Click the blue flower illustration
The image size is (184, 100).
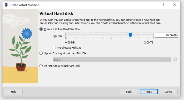[x=27, y=33]
